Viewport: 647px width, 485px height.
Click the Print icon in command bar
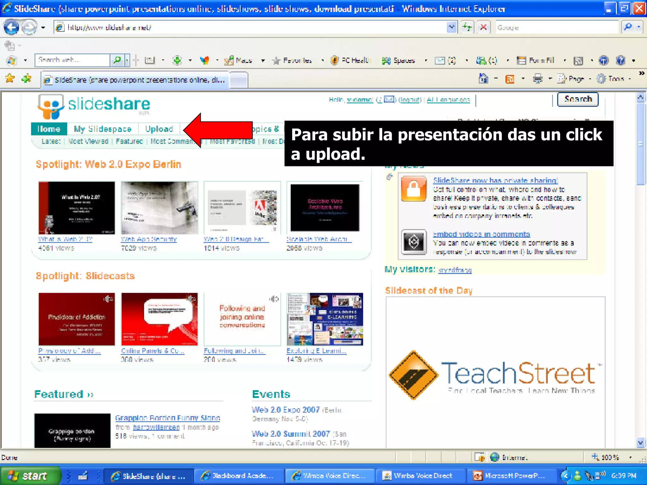point(538,79)
